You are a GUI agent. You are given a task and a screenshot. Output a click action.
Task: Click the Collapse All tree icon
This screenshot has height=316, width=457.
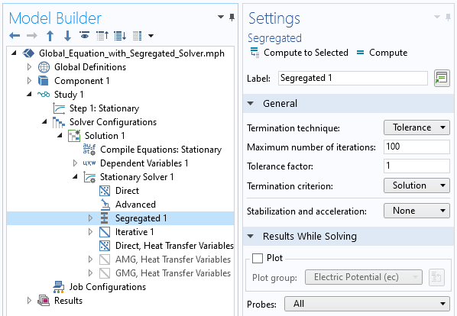102,36
